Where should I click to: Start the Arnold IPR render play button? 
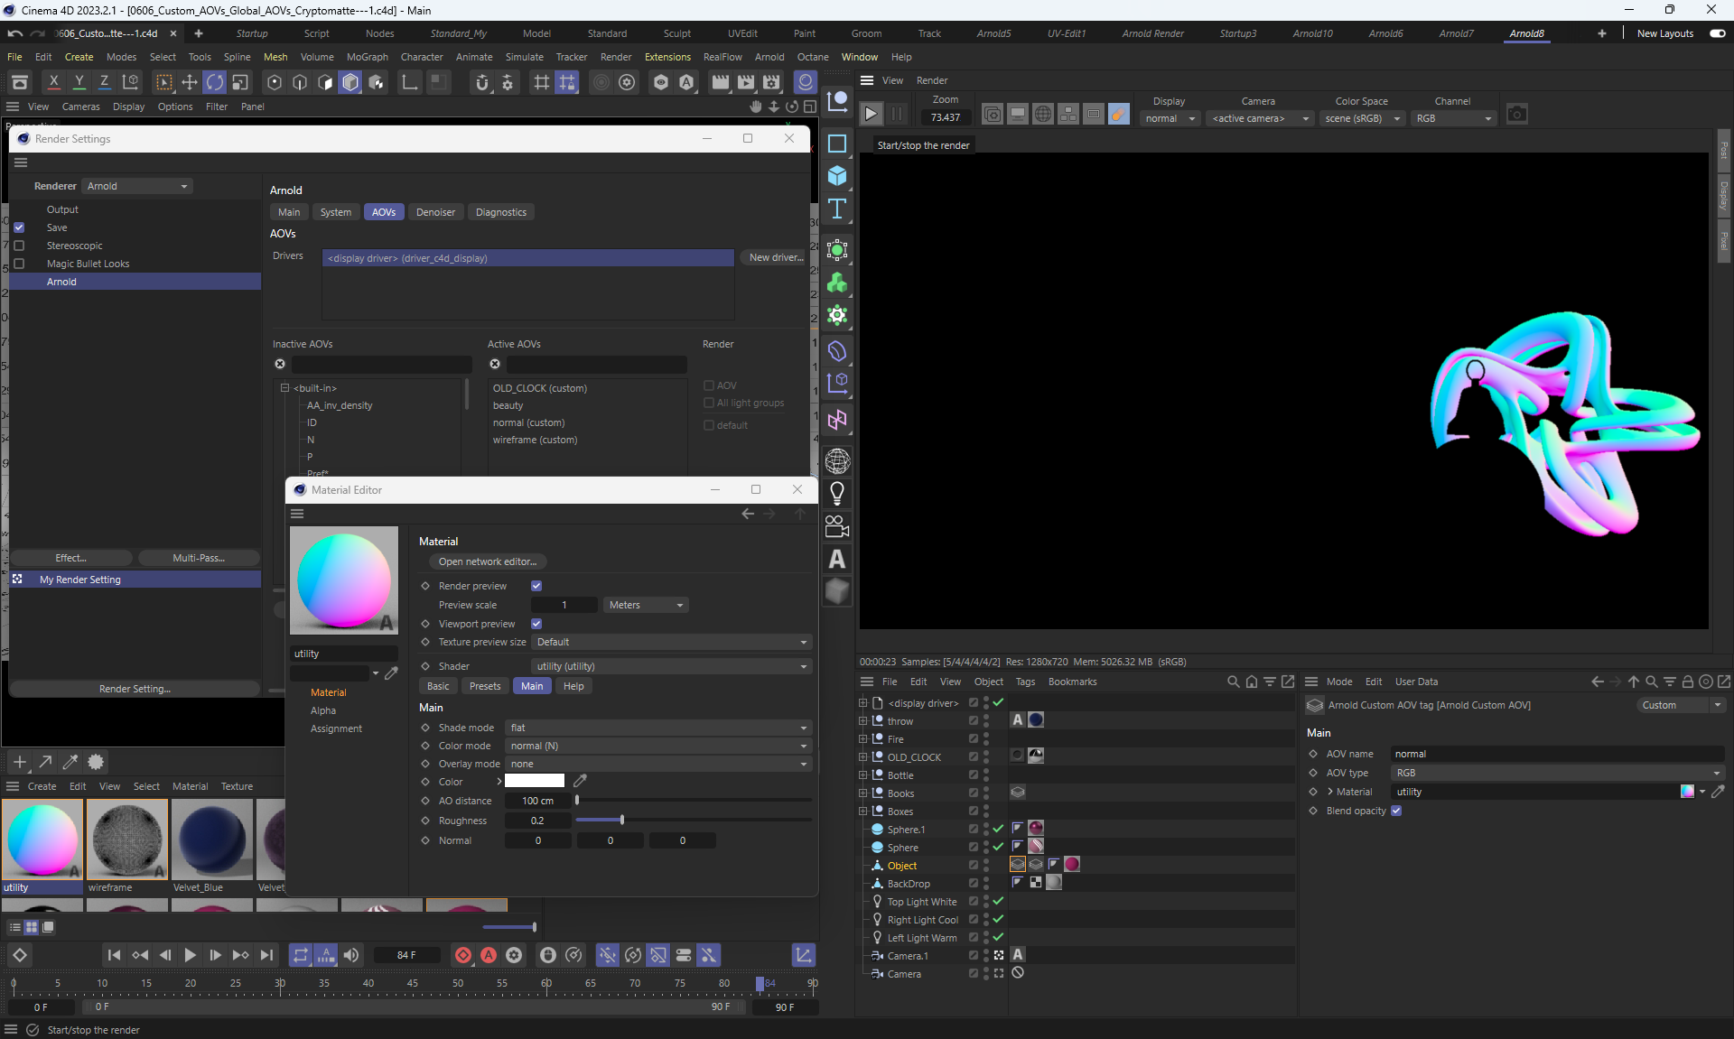coord(871,115)
